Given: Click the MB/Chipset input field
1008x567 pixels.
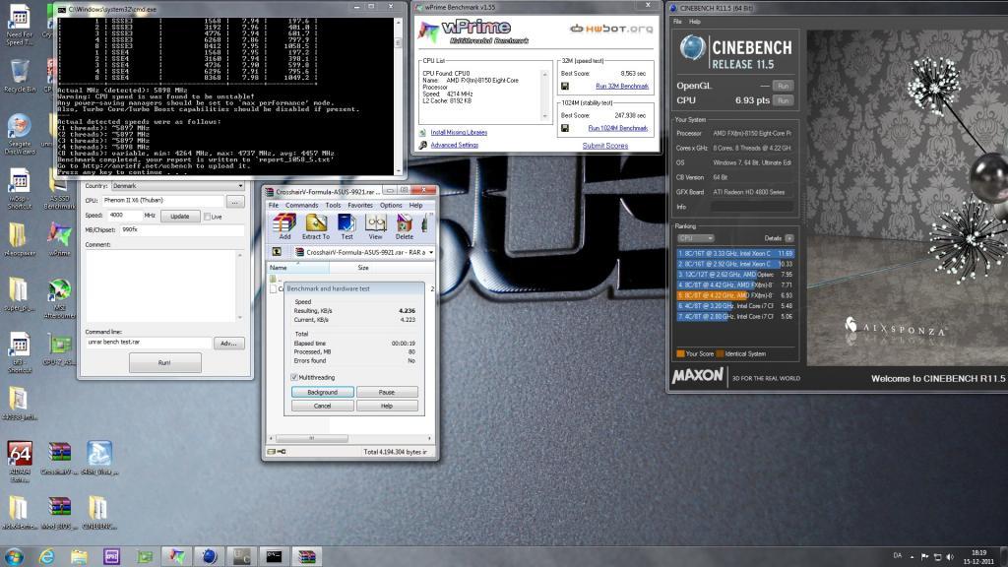Looking at the screenshot, I should [x=182, y=230].
